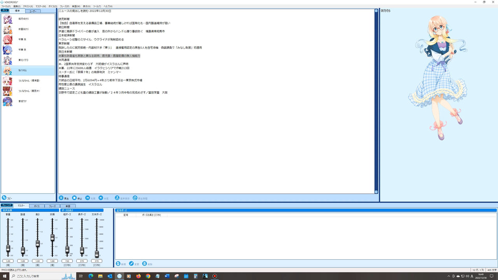The height and width of the screenshot is (280, 498).
Task: Open the 単語(W) menu
Action: pyautogui.click(x=76, y=6)
